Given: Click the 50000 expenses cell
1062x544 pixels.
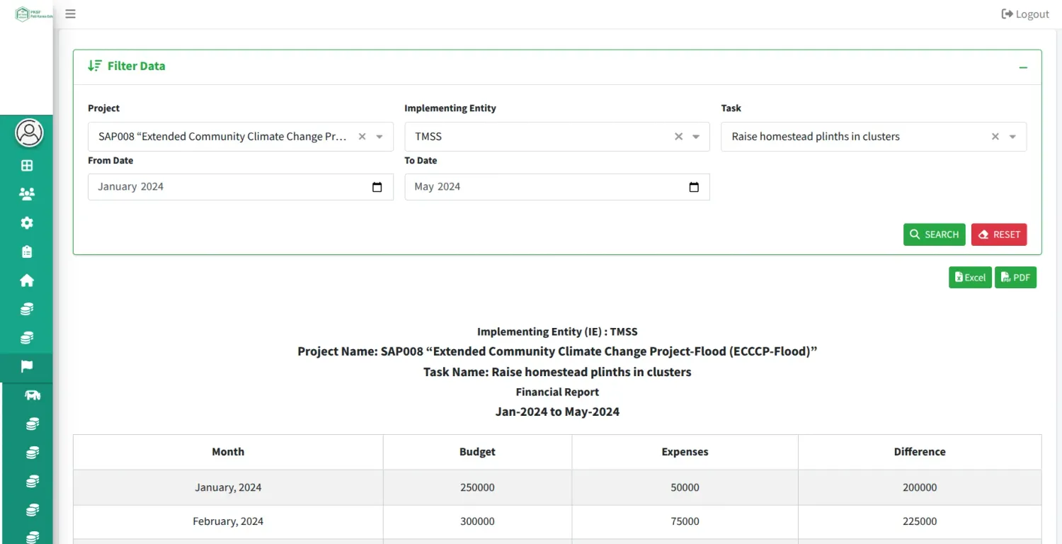Looking at the screenshot, I should coord(685,487).
